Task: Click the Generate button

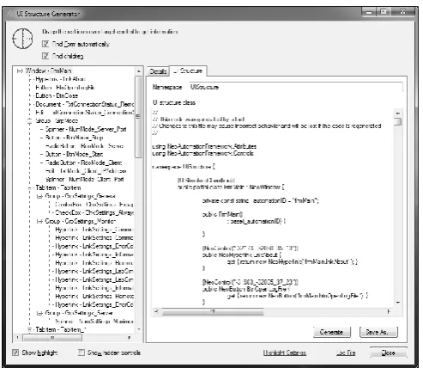Action: (x=331, y=332)
